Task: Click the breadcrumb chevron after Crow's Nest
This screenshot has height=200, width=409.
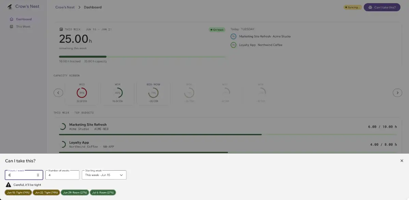Action: [x=79, y=7]
